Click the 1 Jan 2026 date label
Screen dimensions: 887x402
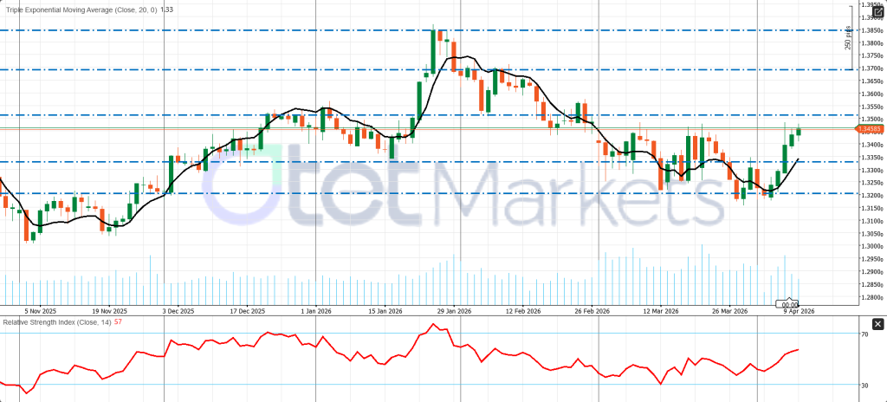(x=315, y=311)
